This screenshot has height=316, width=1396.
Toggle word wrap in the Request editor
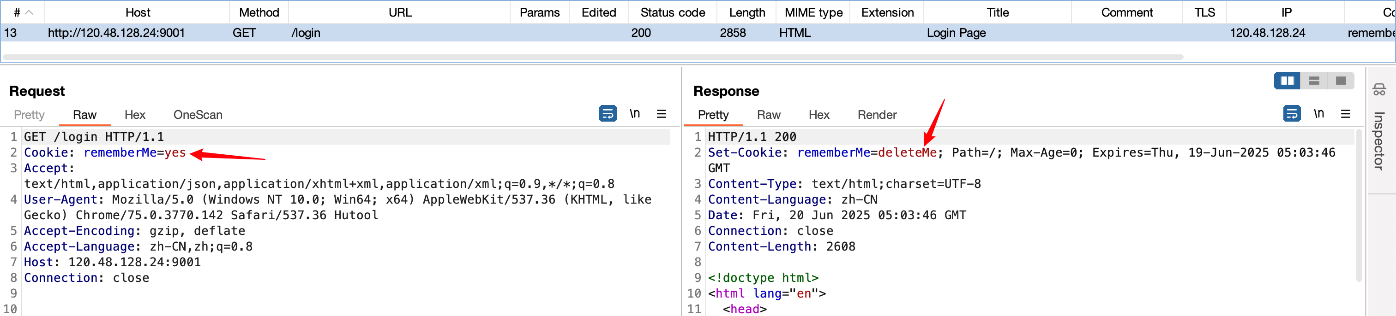point(608,114)
